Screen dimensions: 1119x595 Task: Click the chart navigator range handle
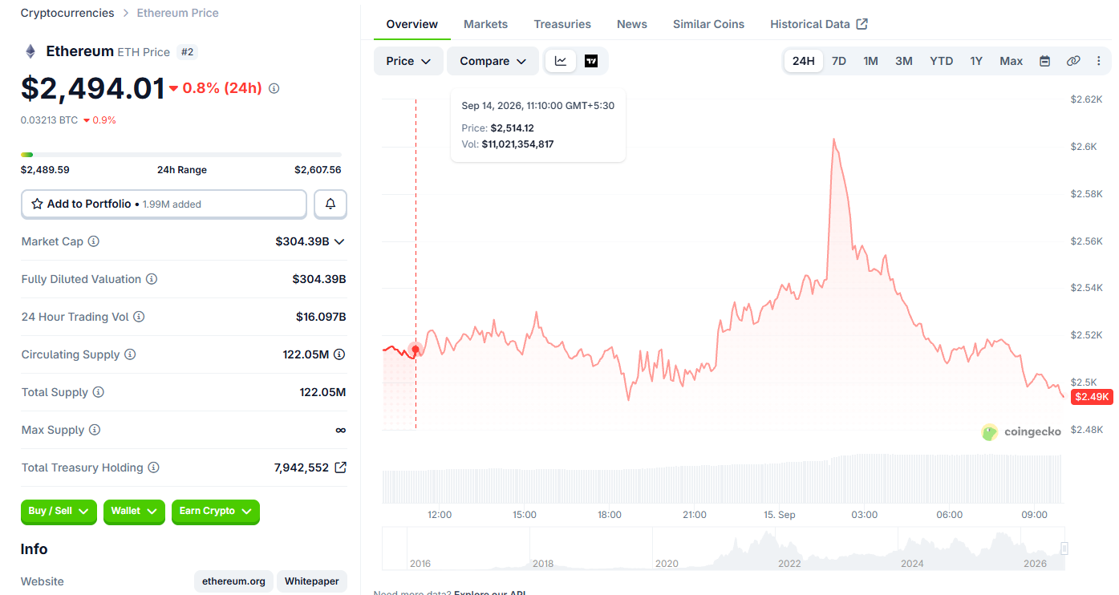1064,548
